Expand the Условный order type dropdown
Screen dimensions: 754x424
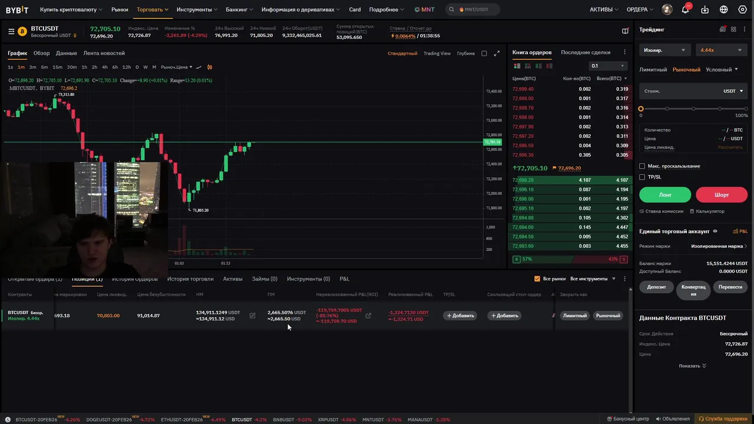[722, 69]
